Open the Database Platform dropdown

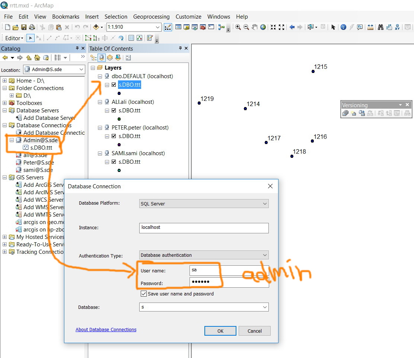point(265,204)
